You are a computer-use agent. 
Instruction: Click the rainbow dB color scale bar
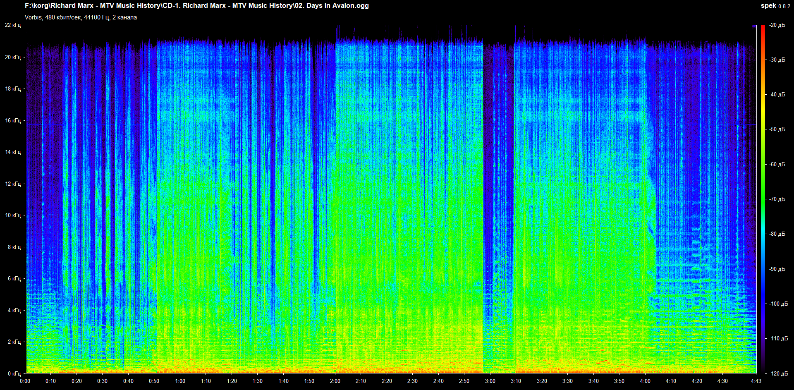pyautogui.click(x=763, y=199)
